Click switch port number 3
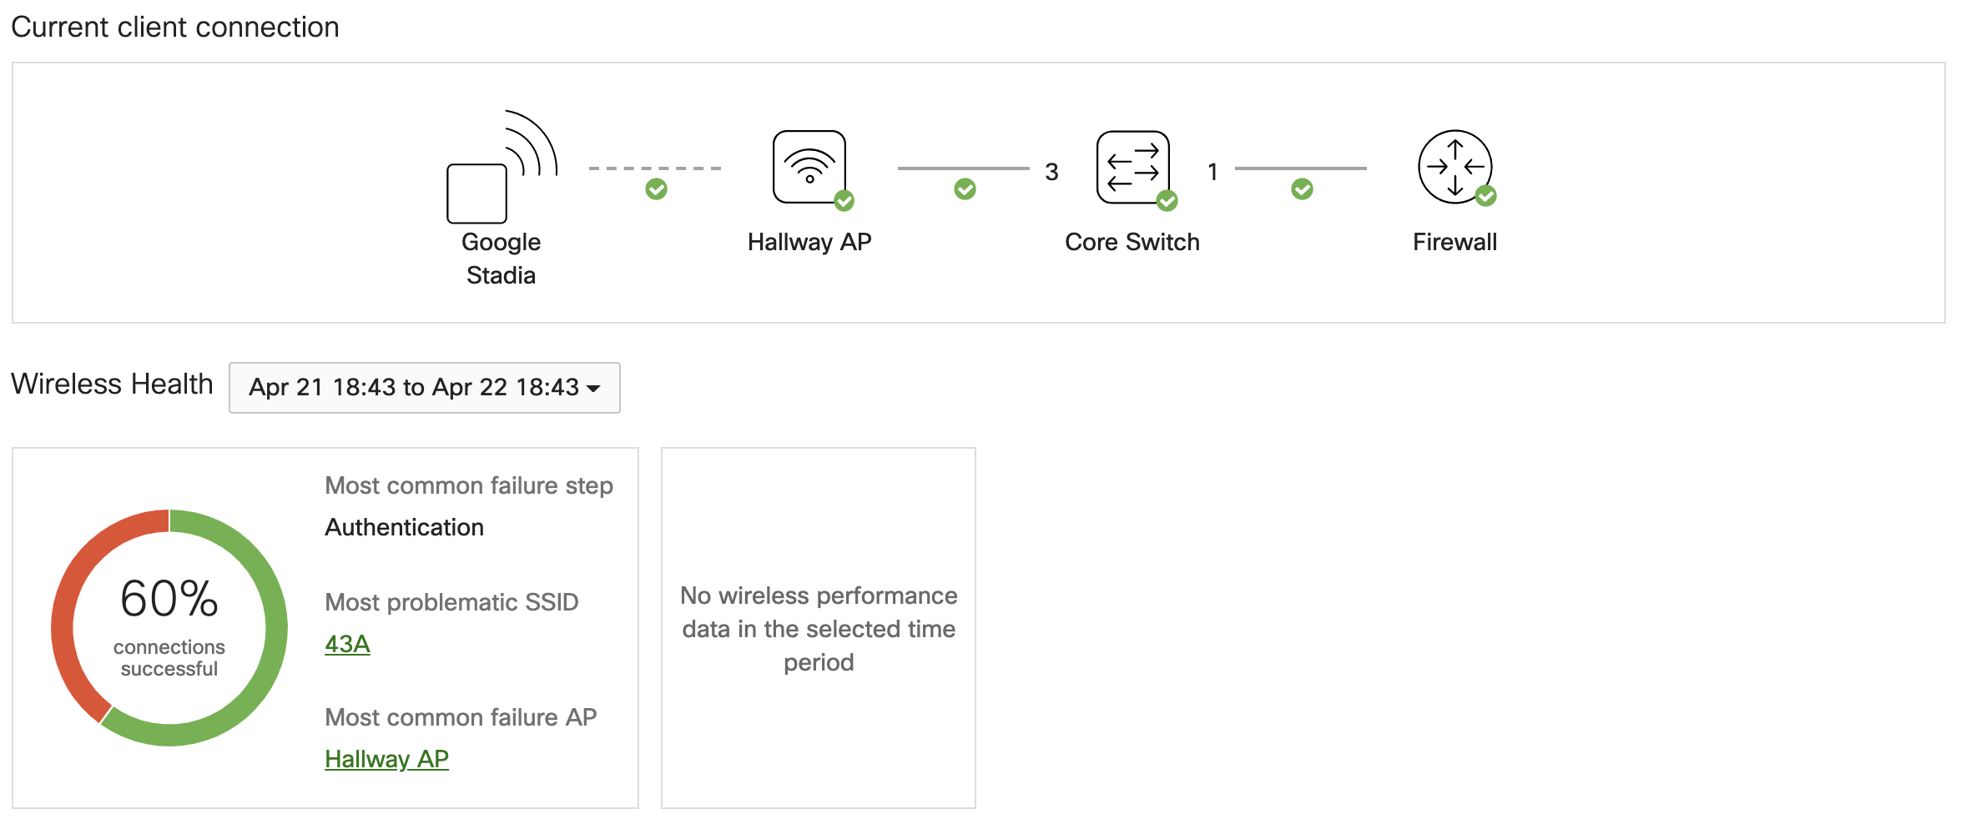Image resolution: width=1966 pixels, height=824 pixels. 1051,172
